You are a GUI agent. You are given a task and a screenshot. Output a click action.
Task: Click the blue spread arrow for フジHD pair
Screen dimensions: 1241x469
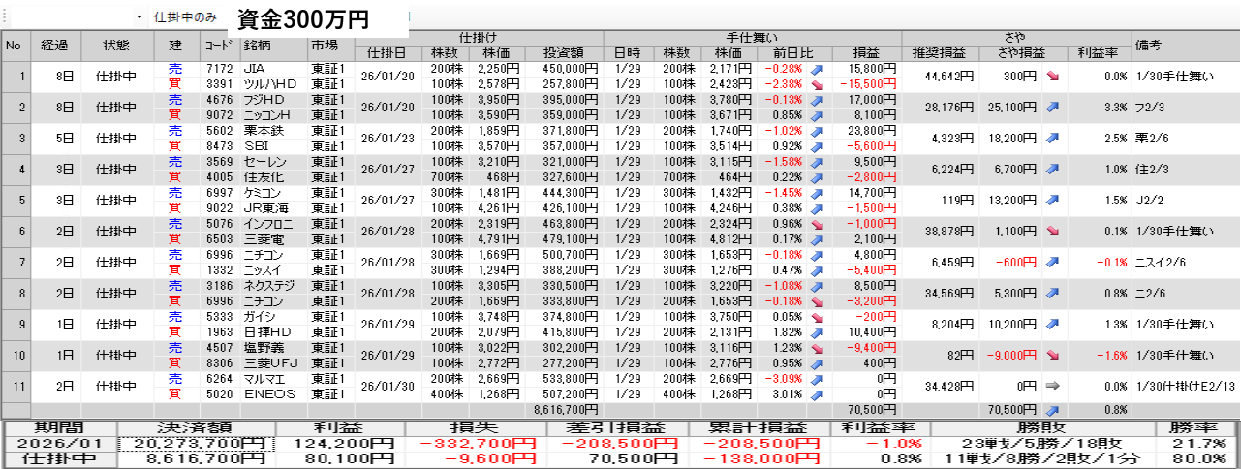tap(1052, 108)
